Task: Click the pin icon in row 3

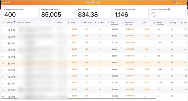Action: tap(12, 43)
